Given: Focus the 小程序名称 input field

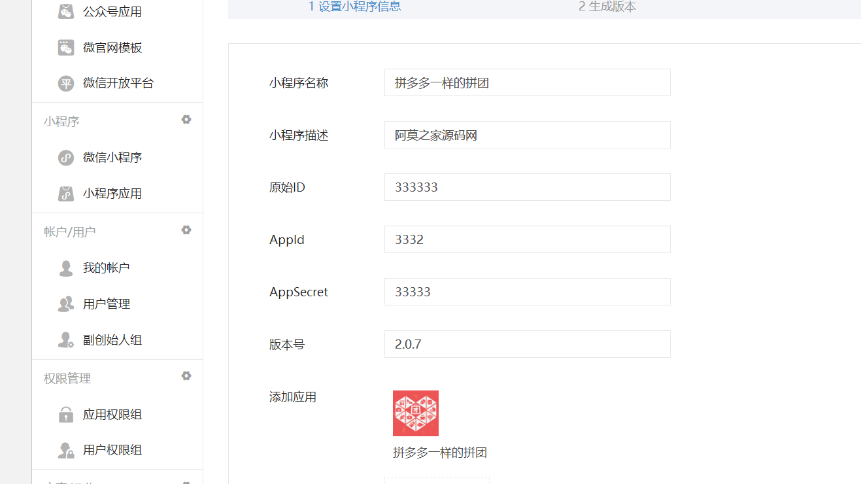Looking at the screenshot, I should 528,82.
